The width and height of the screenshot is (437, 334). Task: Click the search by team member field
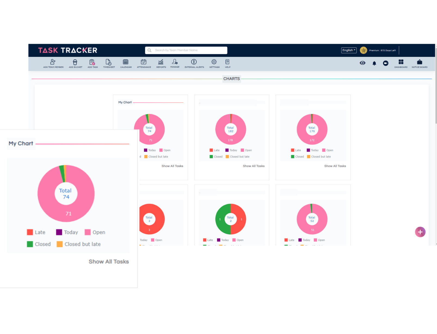[x=186, y=50]
